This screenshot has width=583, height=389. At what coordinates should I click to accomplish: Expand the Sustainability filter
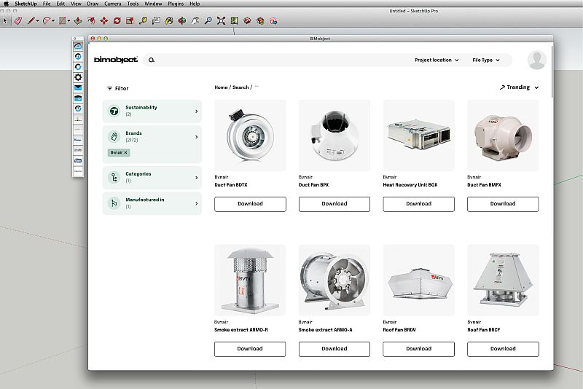pos(152,111)
